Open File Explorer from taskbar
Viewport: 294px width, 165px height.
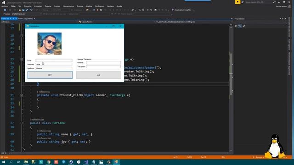[26, 162]
